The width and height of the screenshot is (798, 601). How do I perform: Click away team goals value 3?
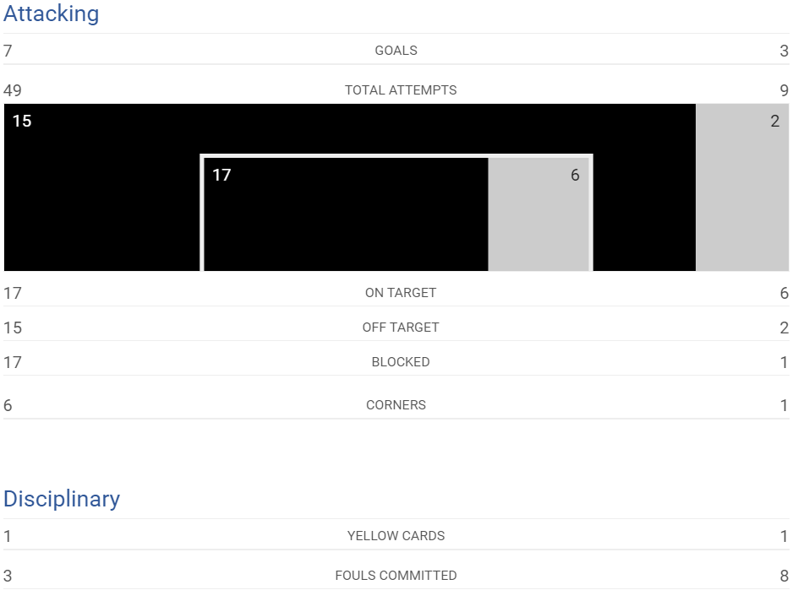tap(784, 51)
